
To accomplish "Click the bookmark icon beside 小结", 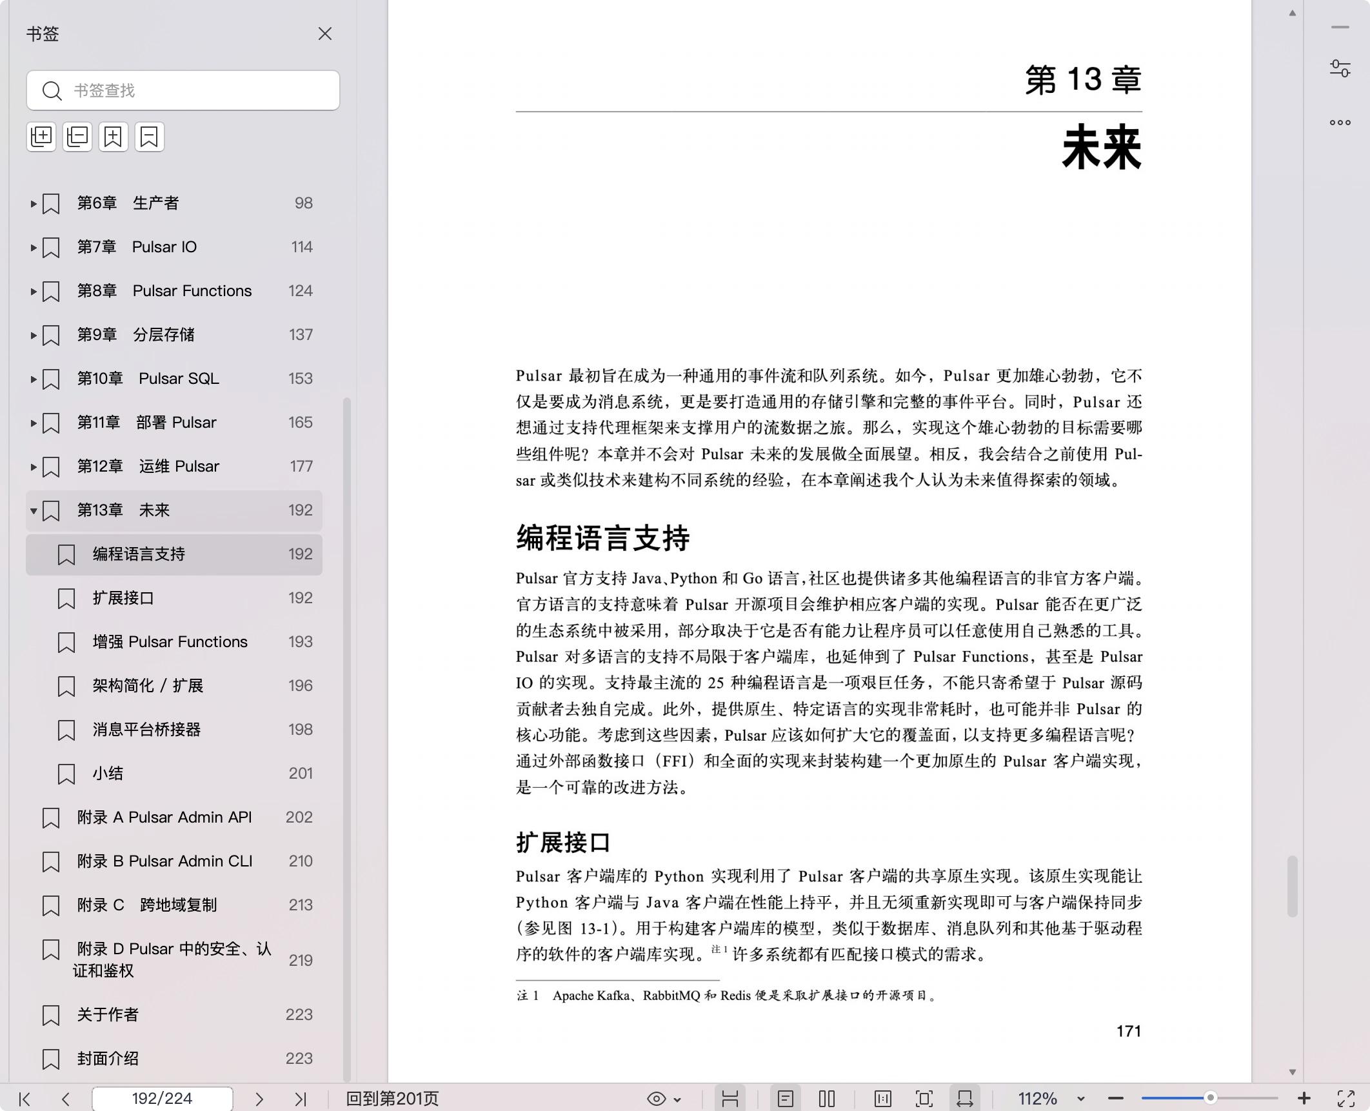I will [x=66, y=774].
